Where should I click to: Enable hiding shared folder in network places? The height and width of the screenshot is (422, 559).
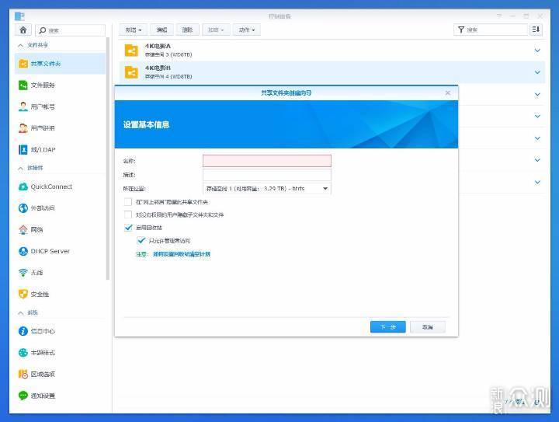[x=129, y=202]
